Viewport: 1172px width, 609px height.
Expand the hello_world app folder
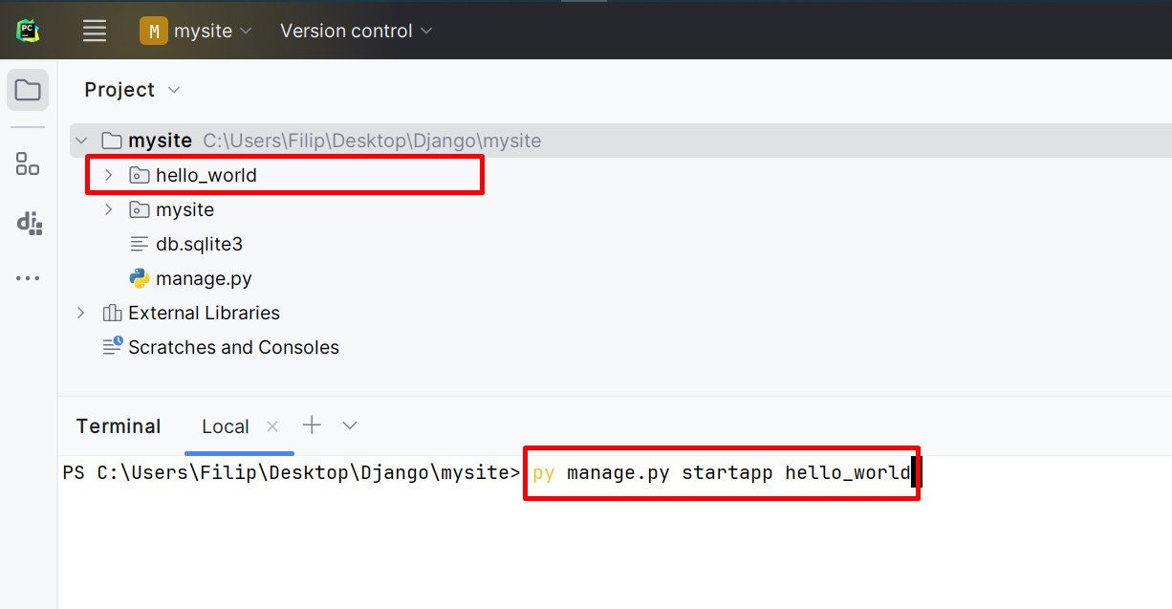click(108, 175)
